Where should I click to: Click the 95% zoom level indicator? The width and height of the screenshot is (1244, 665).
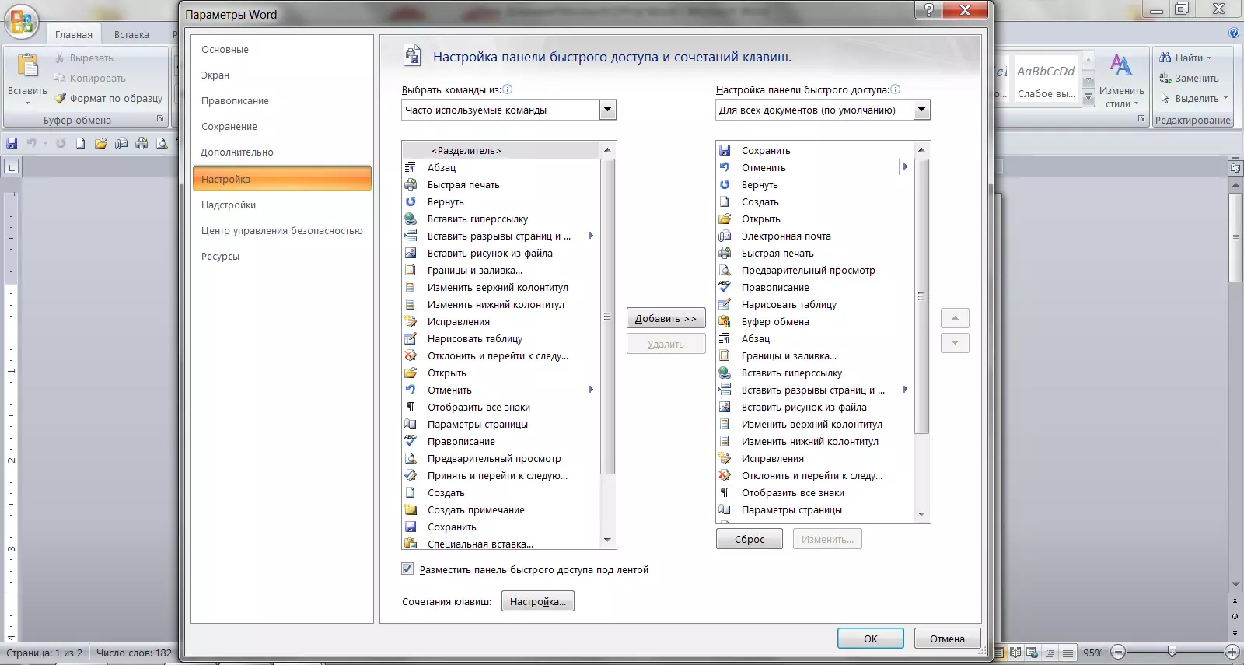[x=1093, y=653]
